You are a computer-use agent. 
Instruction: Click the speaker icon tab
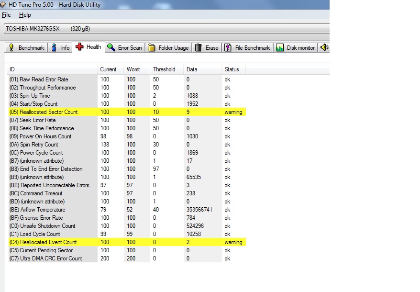pyautogui.click(x=324, y=47)
